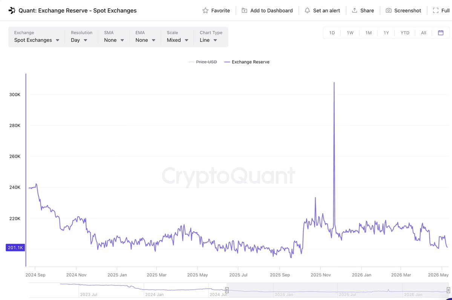Image resolution: width=452 pixels, height=300 pixels.
Task: Hide the Exchange Reserve series via legend
Action: coord(247,62)
